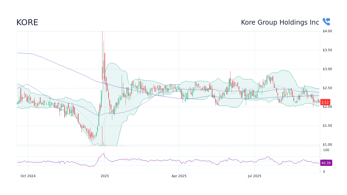Screen dimensions: 347x195
Task: Click the phone contact icon
Action: click(x=326, y=21)
